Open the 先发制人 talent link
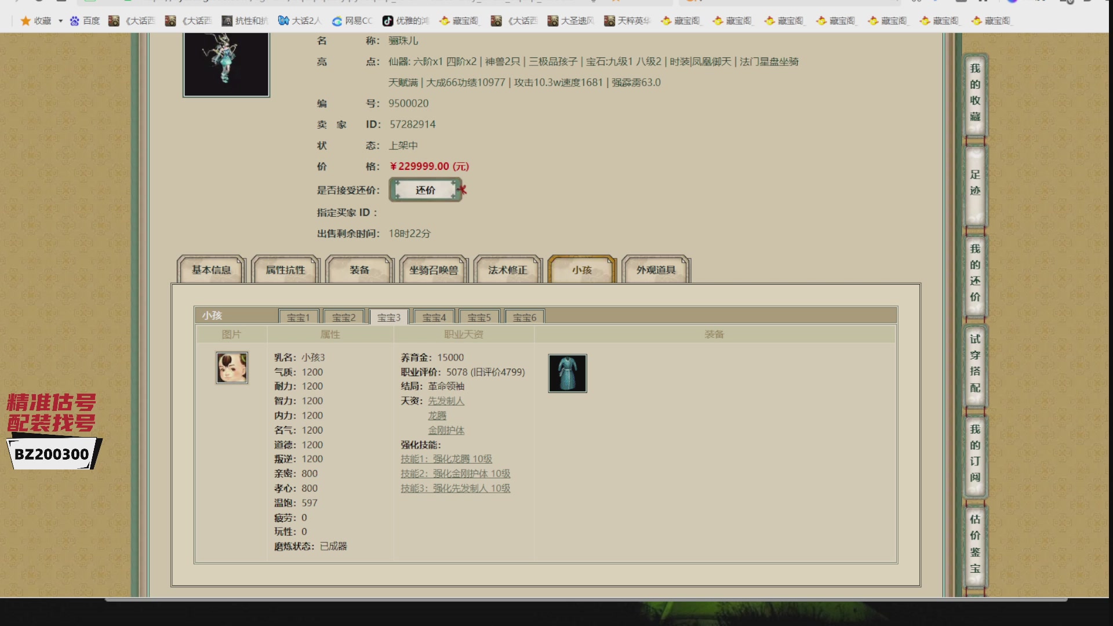The width and height of the screenshot is (1113, 626). [x=446, y=401]
